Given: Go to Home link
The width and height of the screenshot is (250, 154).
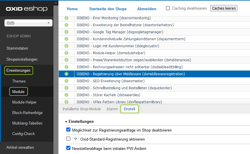Looking at the screenshot, I should tap(72, 9).
